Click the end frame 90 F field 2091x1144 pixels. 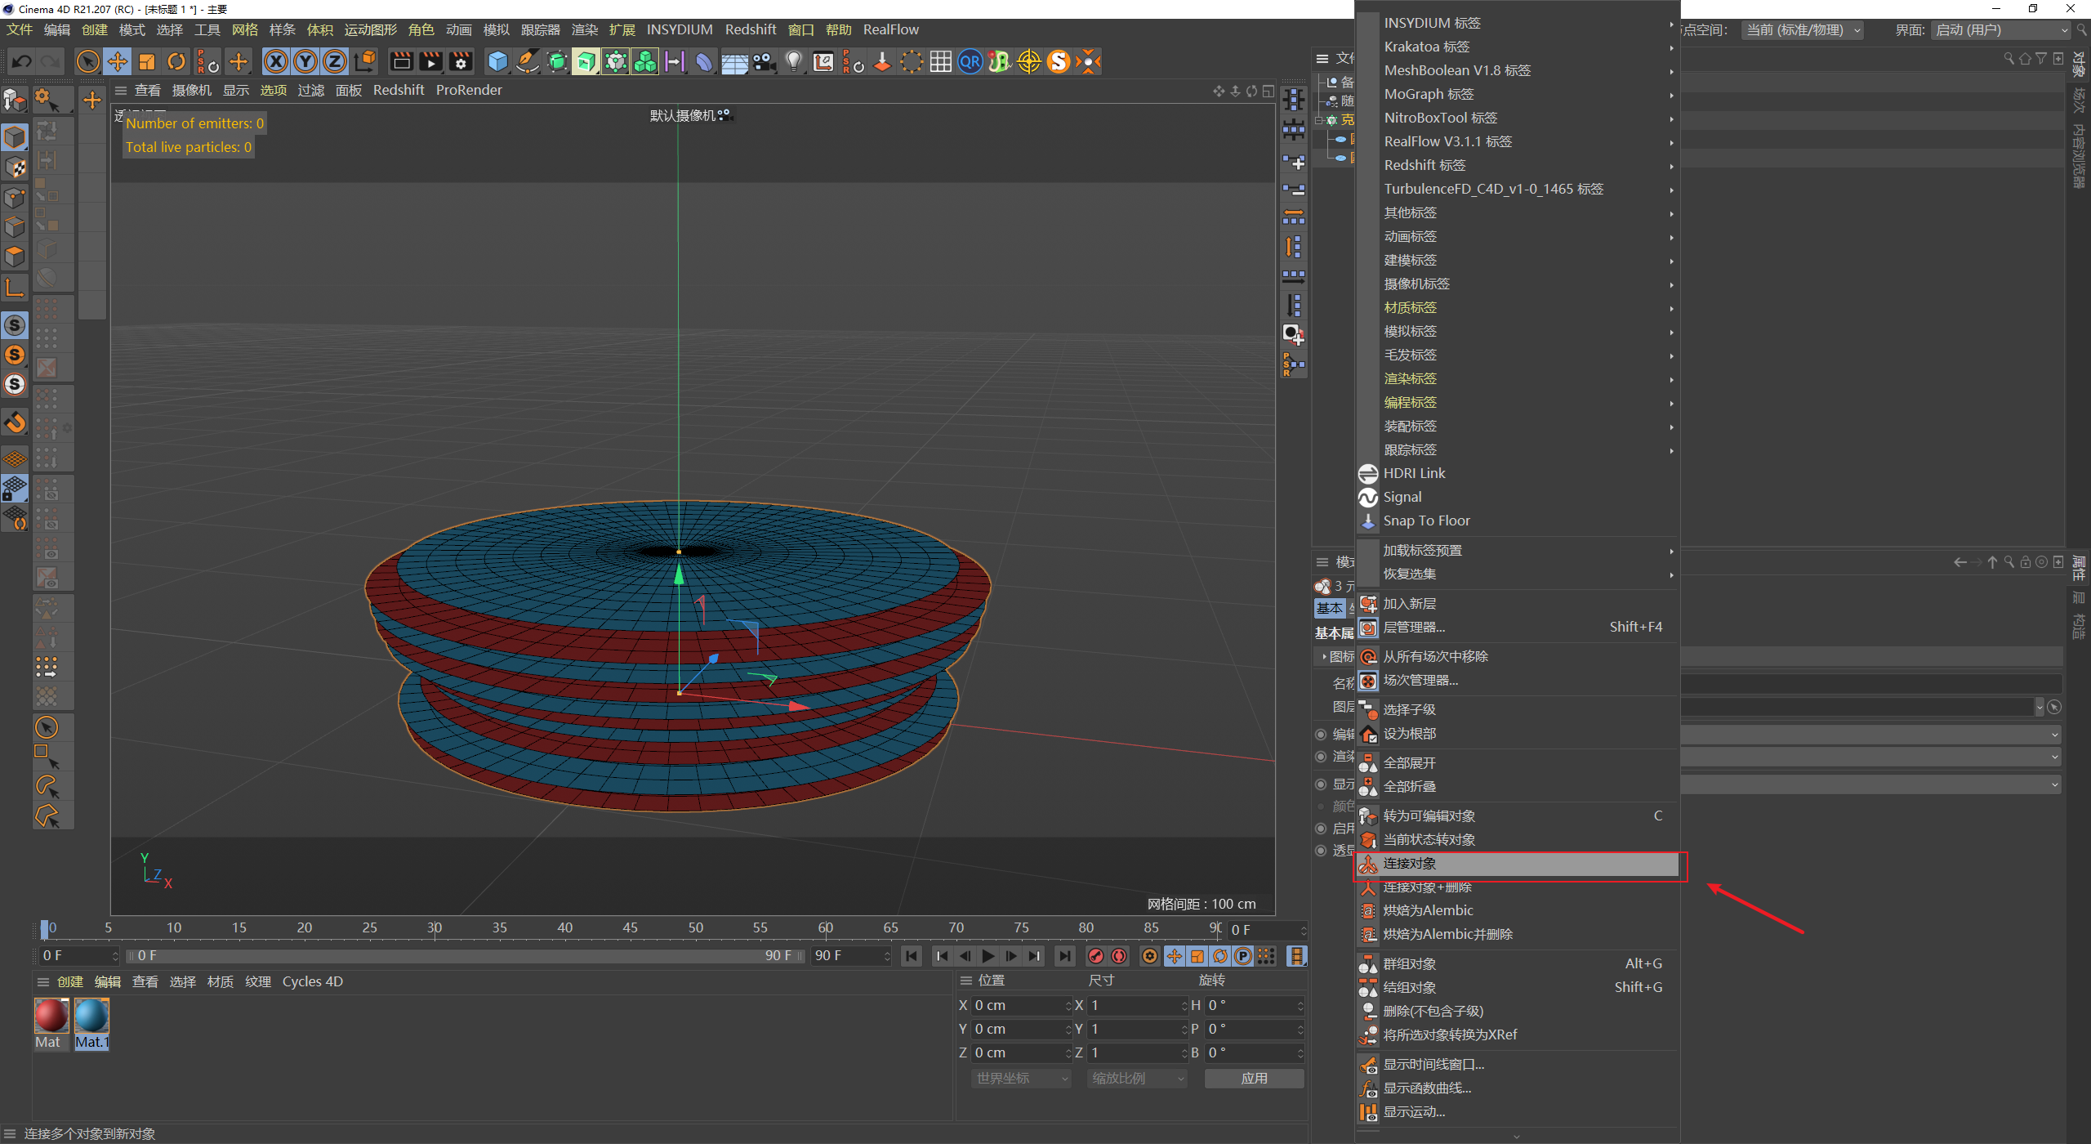pos(851,956)
